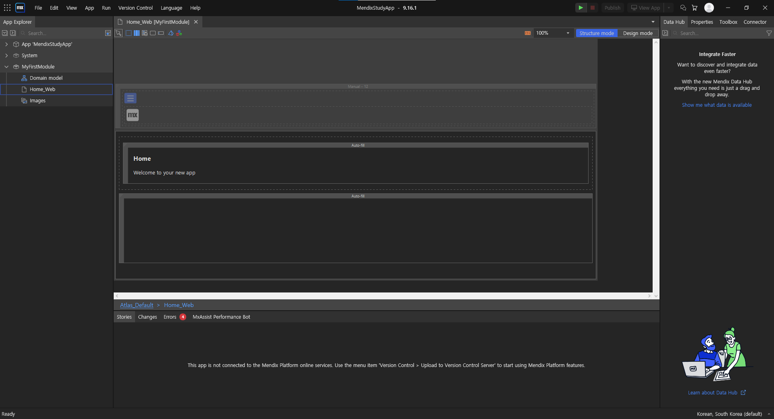Open the language selector arrow in status bar
This screenshot has width=774, height=419.
point(769,414)
